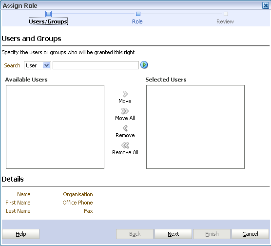Click the Cancel button
The image size is (271, 246).
250,234
